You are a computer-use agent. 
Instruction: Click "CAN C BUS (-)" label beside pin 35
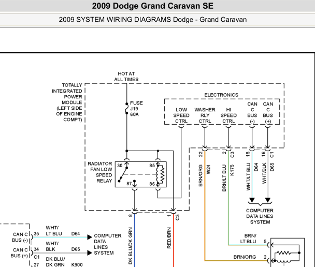20,238
